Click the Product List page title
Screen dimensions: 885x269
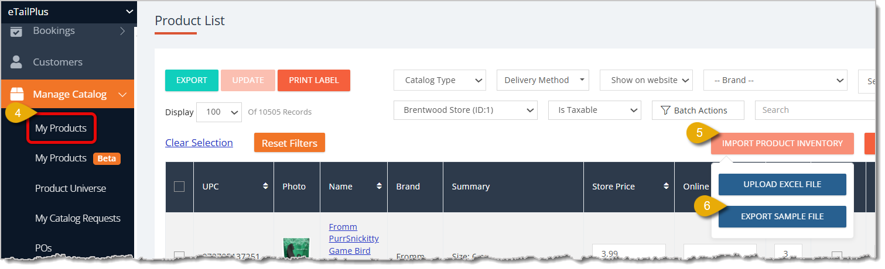tap(190, 21)
